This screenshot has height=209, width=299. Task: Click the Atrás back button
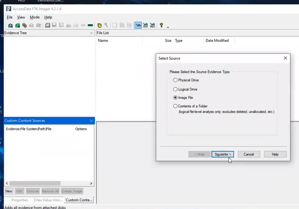[x=200, y=154]
